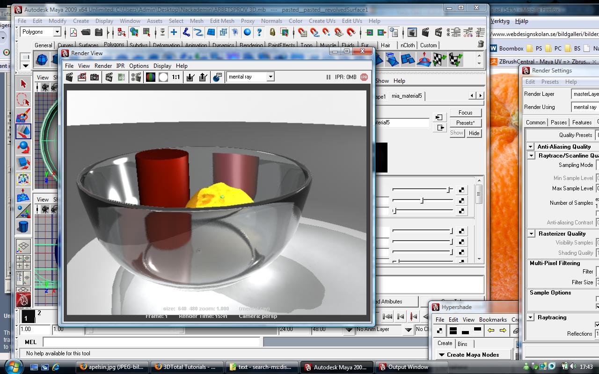Click the Focus button
599x374 pixels.
click(x=465, y=113)
